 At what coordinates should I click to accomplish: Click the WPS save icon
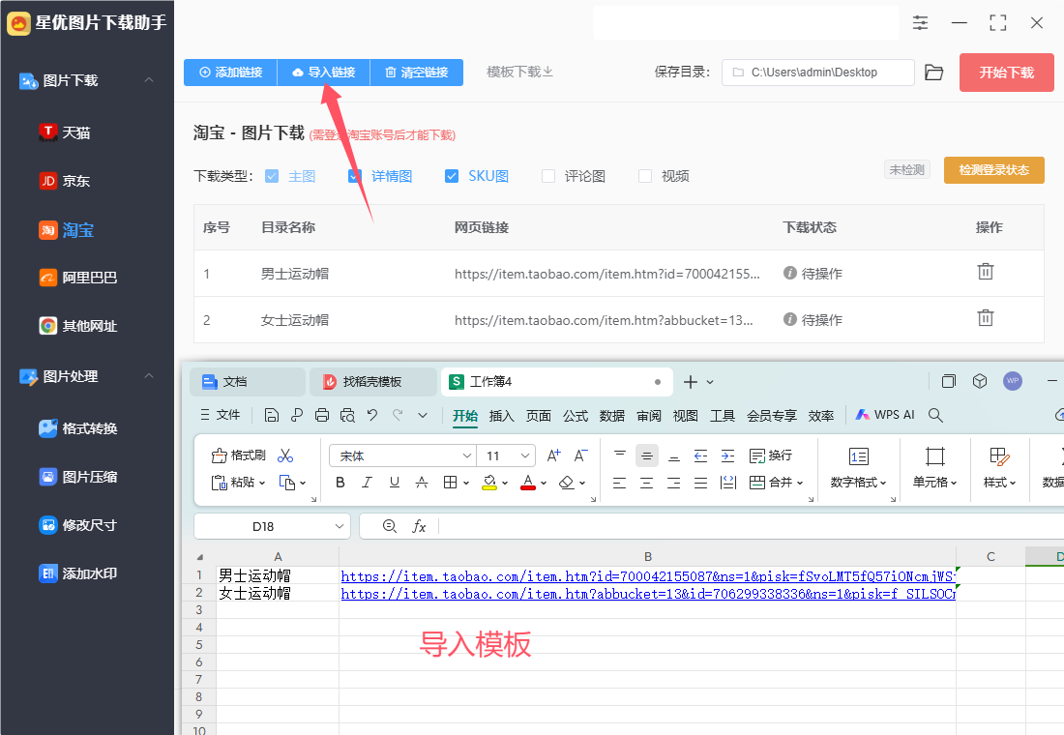pos(272,415)
